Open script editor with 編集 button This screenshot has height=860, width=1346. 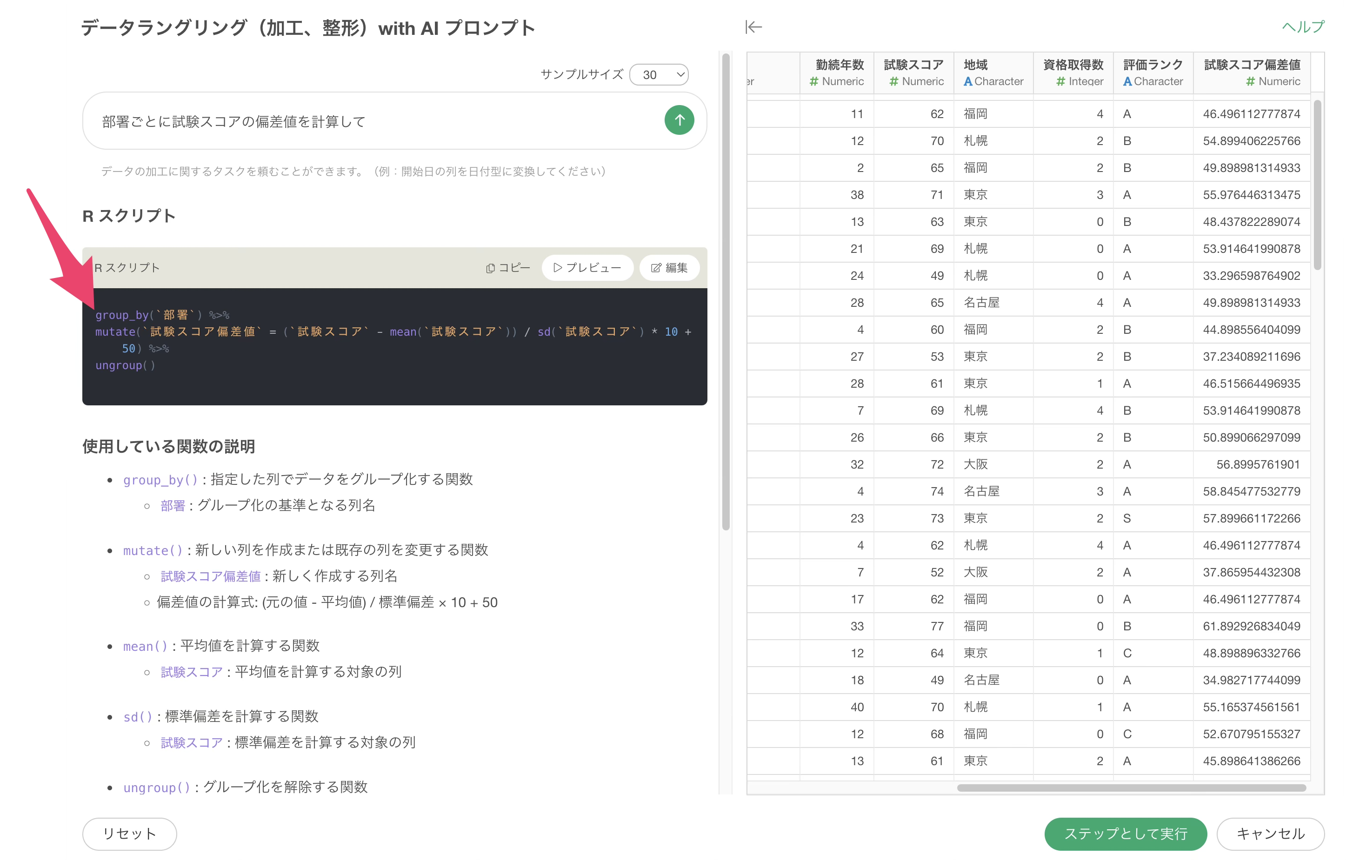click(669, 268)
